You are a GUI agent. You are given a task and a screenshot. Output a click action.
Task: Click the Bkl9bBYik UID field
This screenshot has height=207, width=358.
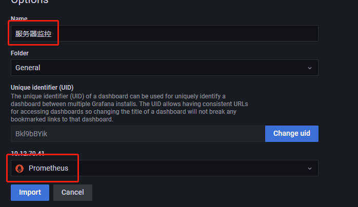coord(138,134)
